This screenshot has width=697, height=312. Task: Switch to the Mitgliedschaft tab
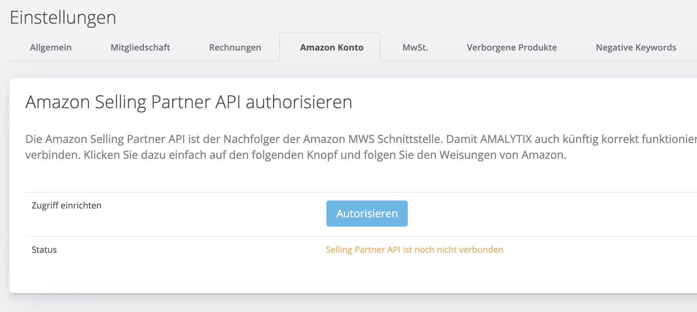coord(140,47)
